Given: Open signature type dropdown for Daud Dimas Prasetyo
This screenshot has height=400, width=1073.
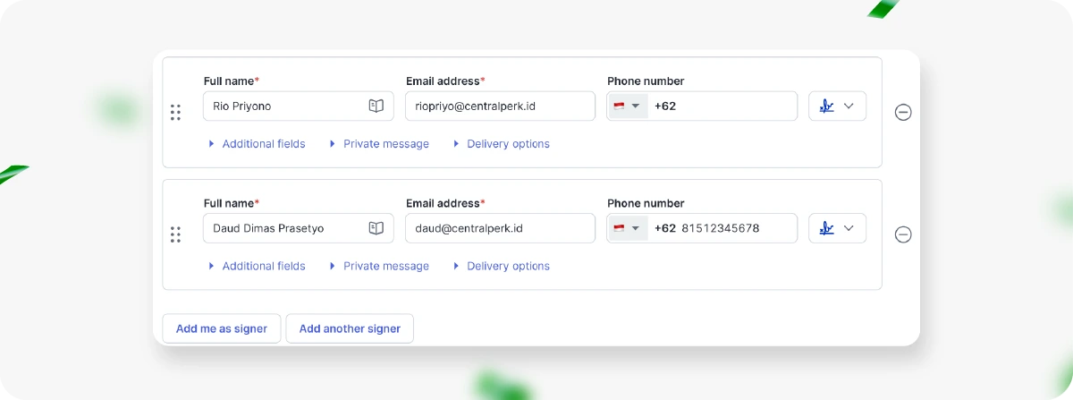Looking at the screenshot, I should [x=837, y=228].
